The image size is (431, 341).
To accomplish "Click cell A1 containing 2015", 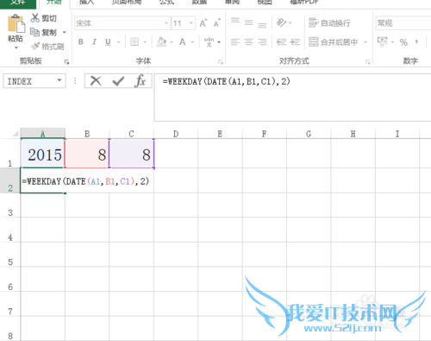I will coord(43,154).
